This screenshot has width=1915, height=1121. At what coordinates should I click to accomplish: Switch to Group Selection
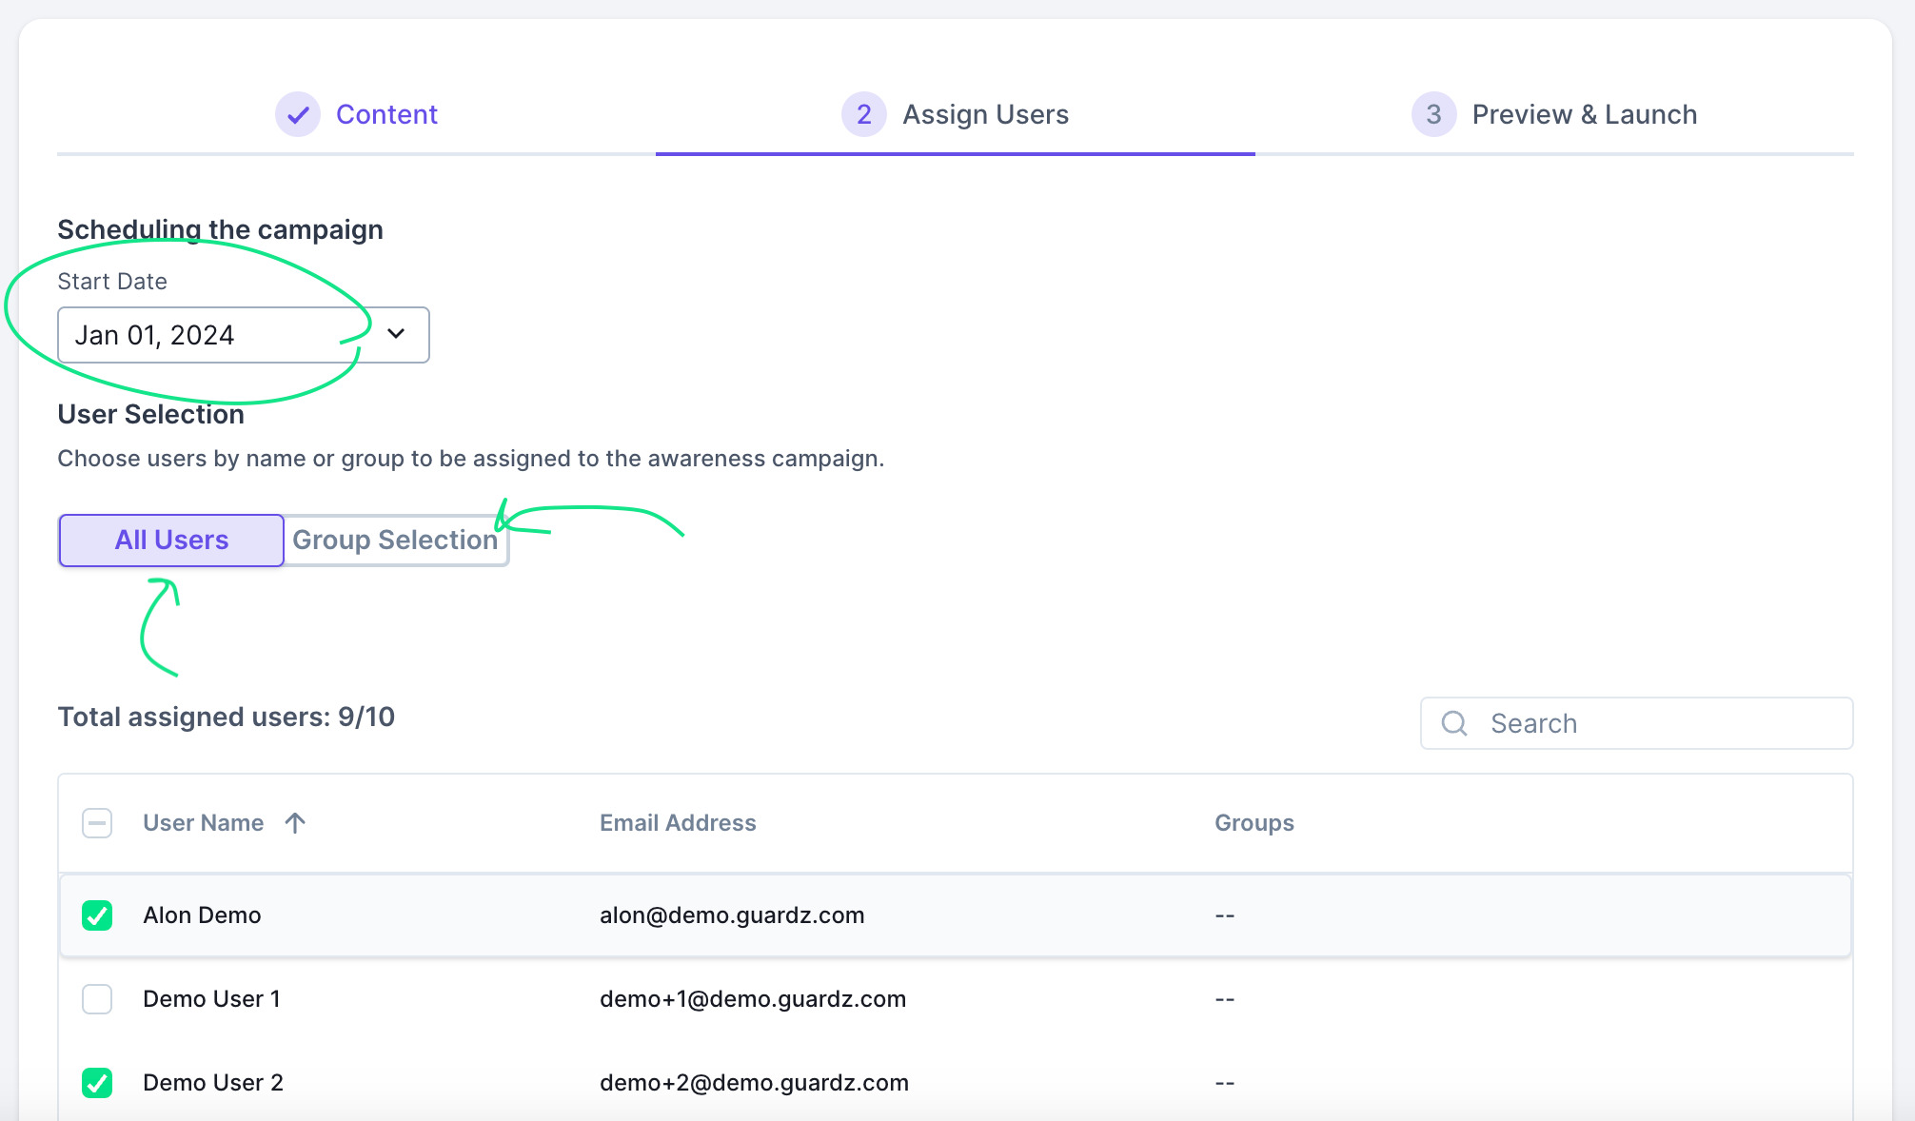(x=395, y=541)
